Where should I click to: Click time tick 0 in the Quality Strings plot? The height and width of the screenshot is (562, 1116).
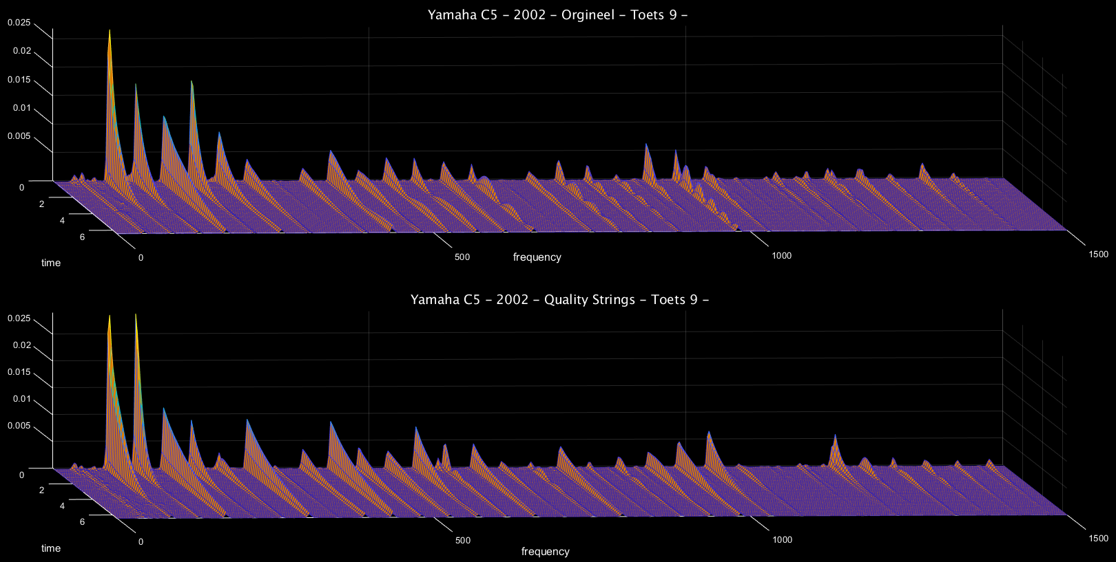pyautogui.click(x=22, y=475)
